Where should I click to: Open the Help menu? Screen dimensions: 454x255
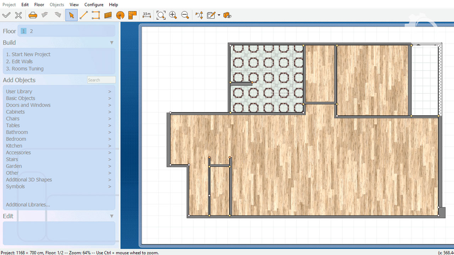pos(113,5)
